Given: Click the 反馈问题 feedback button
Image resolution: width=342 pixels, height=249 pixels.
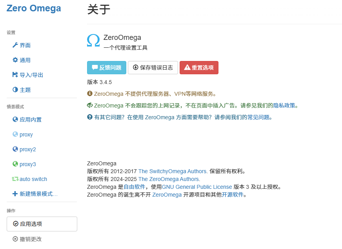Looking at the screenshot, I should click(106, 67).
